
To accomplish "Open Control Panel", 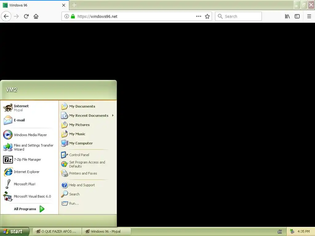I will click(x=88, y=155).
